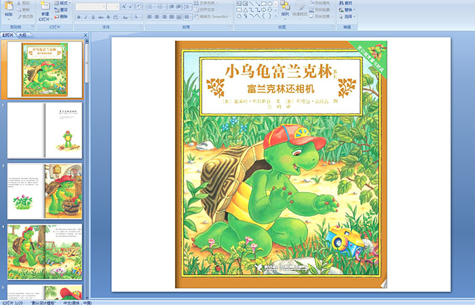Open the Shape Fill (形状填充) color menu
Viewport: 475px width, 305px height.
click(x=321, y=3)
